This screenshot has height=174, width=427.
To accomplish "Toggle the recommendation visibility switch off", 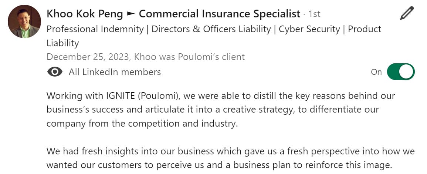I will (401, 72).
